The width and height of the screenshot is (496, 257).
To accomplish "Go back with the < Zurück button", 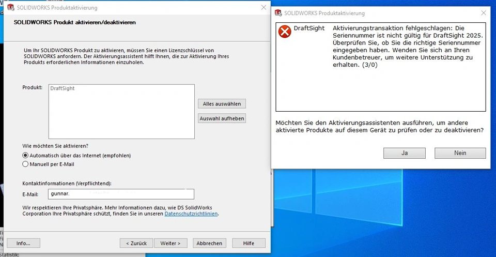I will coord(136,243).
